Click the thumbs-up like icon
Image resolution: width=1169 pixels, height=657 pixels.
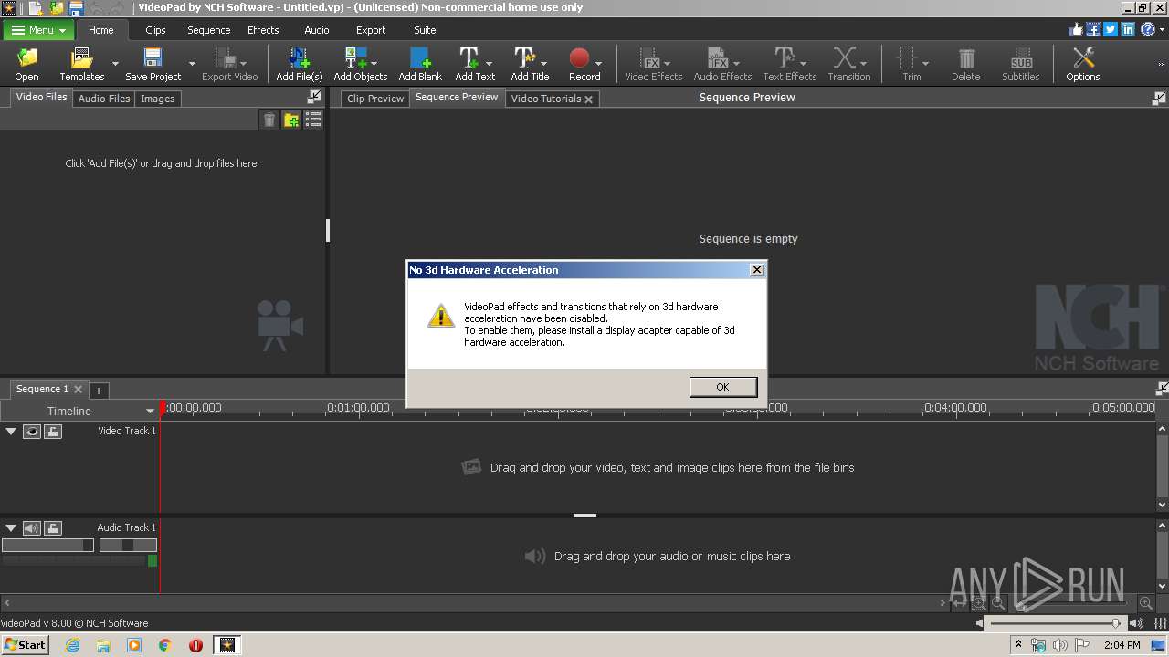tap(1076, 29)
